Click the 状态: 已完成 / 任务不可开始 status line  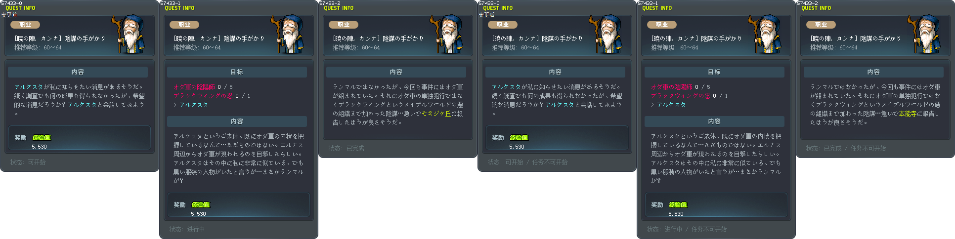click(x=846, y=148)
